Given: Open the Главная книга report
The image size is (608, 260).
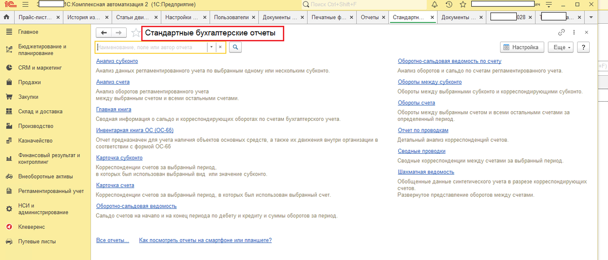Looking at the screenshot, I should coord(114,109).
